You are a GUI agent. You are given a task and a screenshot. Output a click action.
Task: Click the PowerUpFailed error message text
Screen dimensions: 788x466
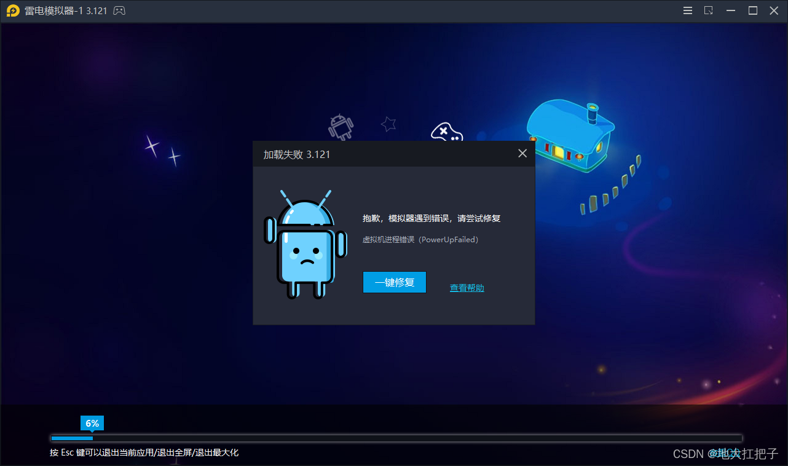click(420, 240)
